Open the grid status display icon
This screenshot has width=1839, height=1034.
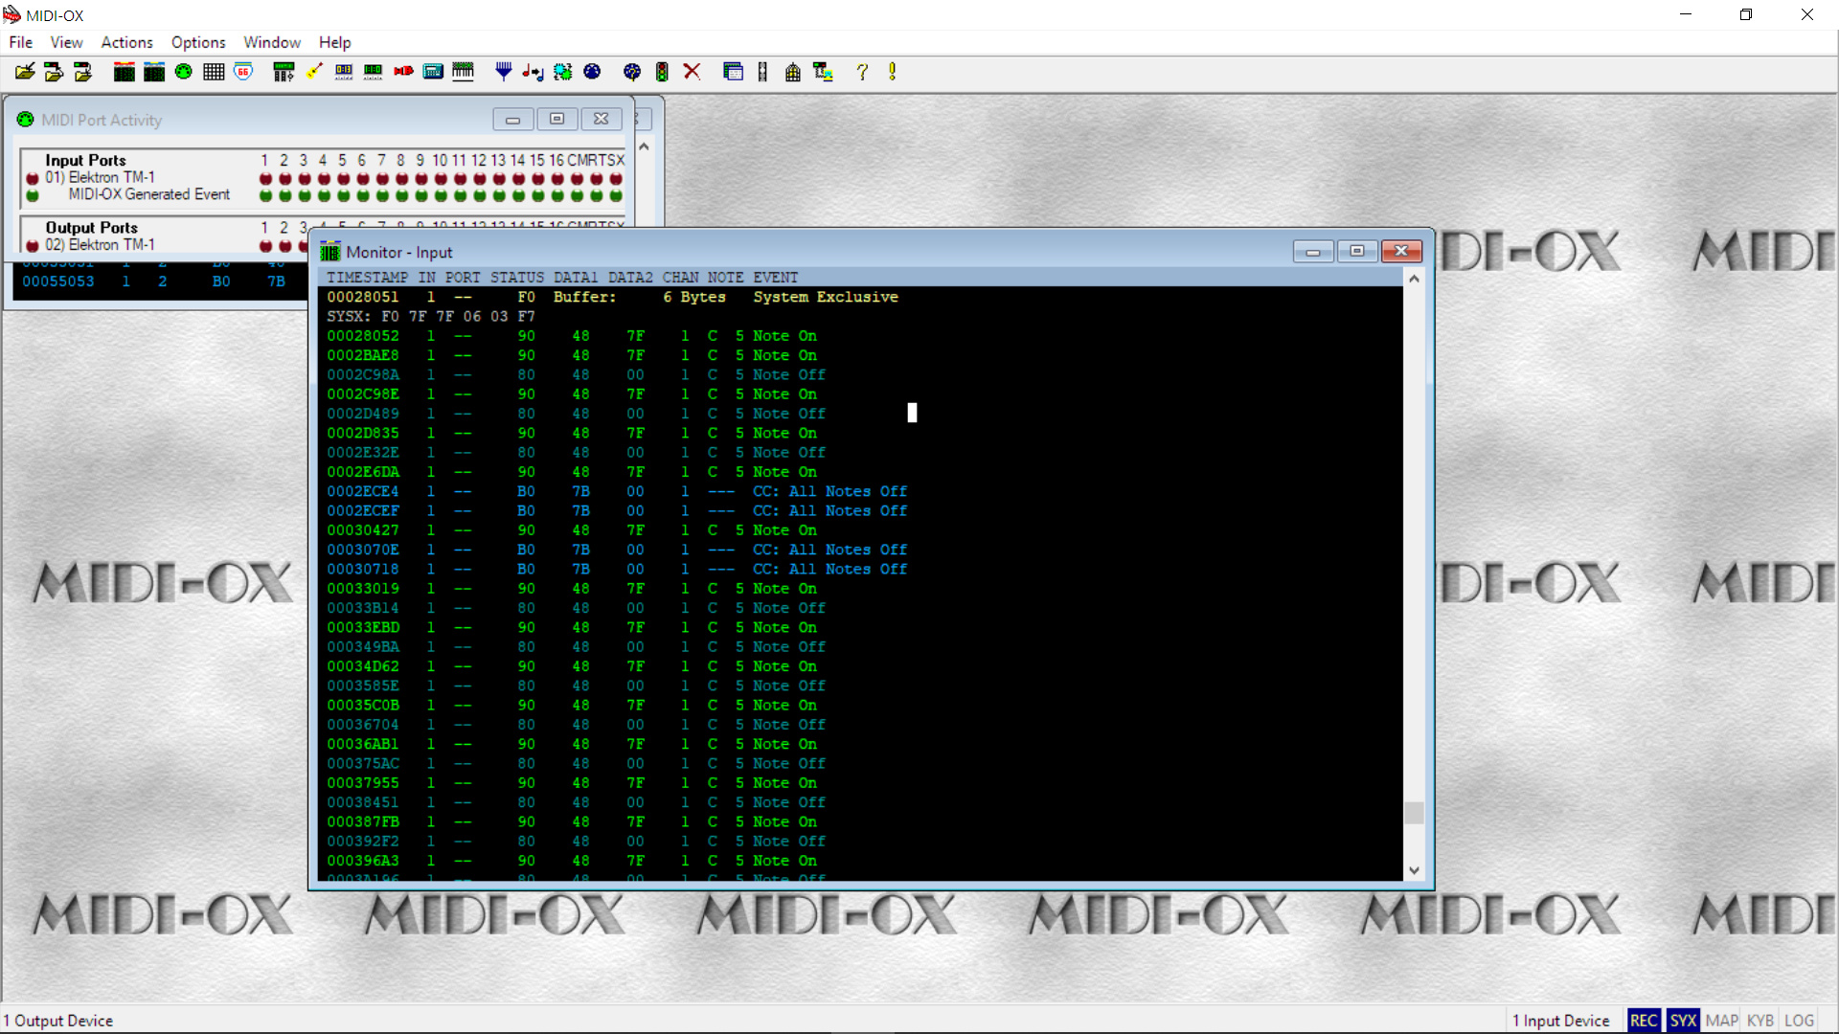click(x=214, y=72)
